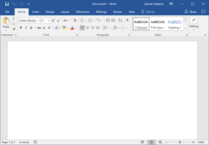The width and height of the screenshot is (209, 145).
Task: Switch to the Design tab
Action: pyautogui.click(x=50, y=12)
